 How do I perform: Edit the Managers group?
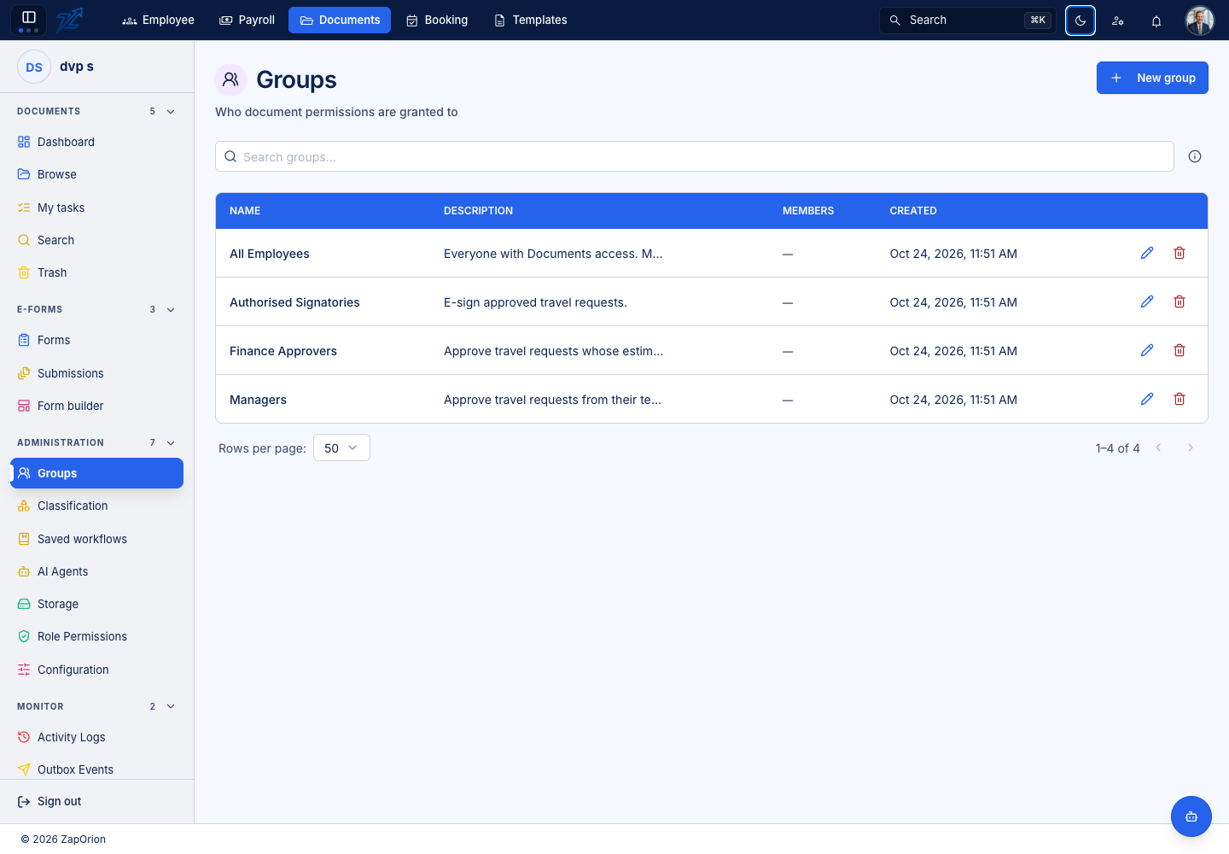pos(1147,399)
